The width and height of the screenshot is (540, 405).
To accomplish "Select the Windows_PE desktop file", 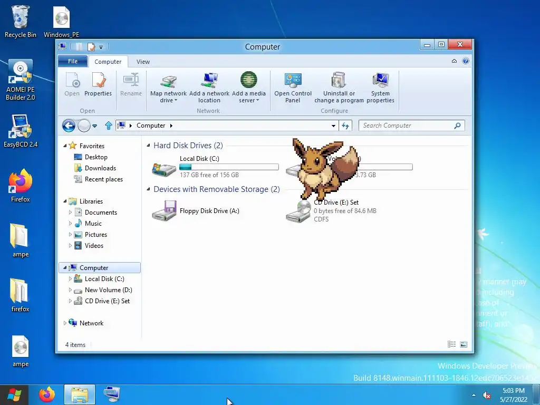I will pyautogui.click(x=61, y=21).
